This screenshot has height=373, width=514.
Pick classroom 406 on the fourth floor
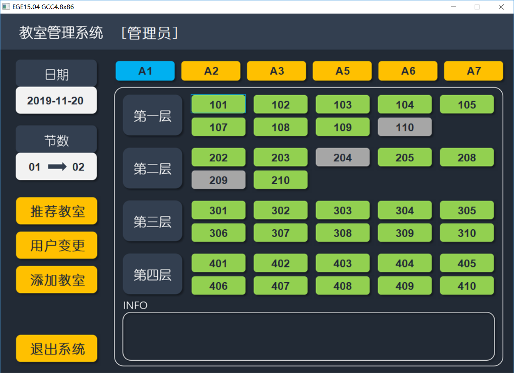218,286
